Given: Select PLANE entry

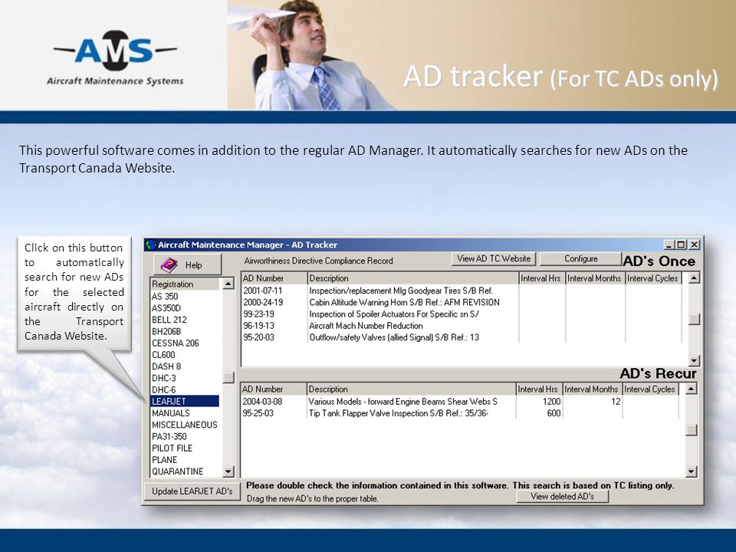Looking at the screenshot, I should (x=164, y=460).
